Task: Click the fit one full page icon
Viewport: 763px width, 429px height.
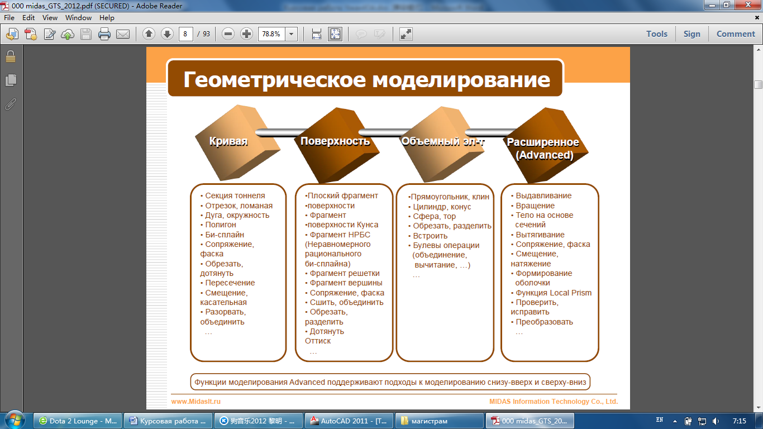Action: point(335,34)
